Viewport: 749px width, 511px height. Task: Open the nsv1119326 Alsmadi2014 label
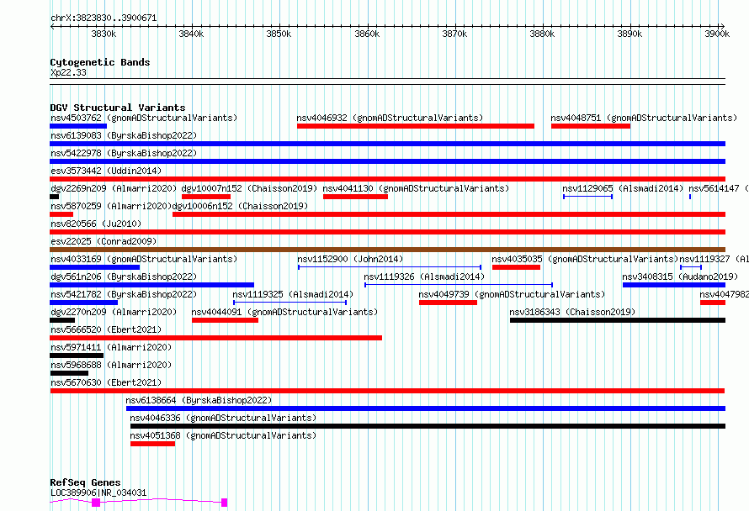424,277
